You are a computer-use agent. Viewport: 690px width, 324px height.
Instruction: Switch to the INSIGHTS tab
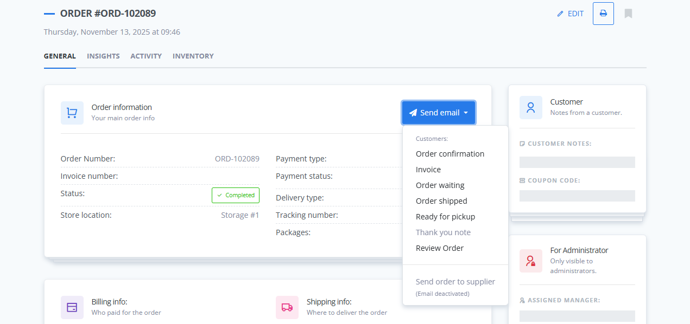[x=103, y=56]
